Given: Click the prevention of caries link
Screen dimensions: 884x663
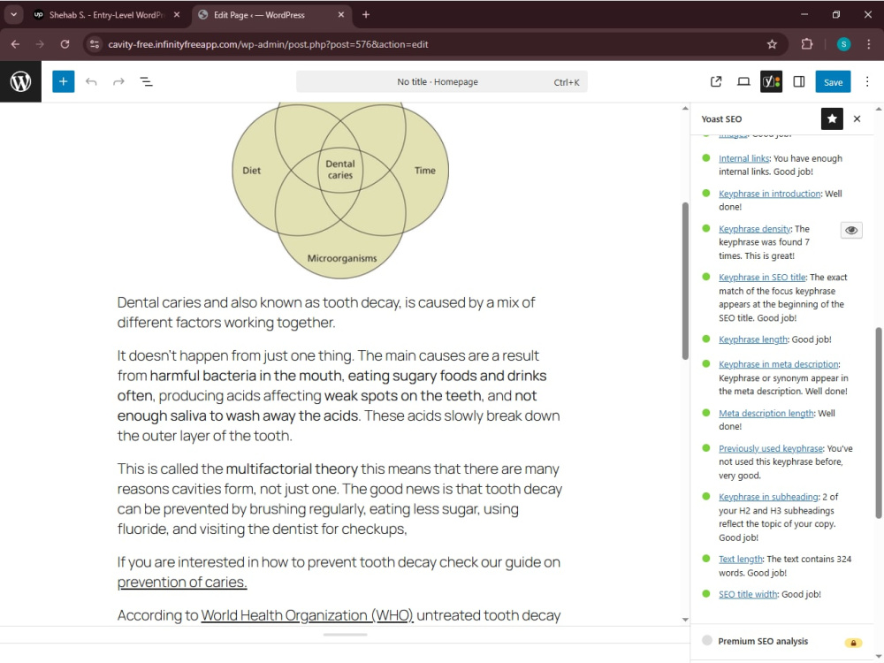Looking at the screenshot, I should tap(182, 582).
